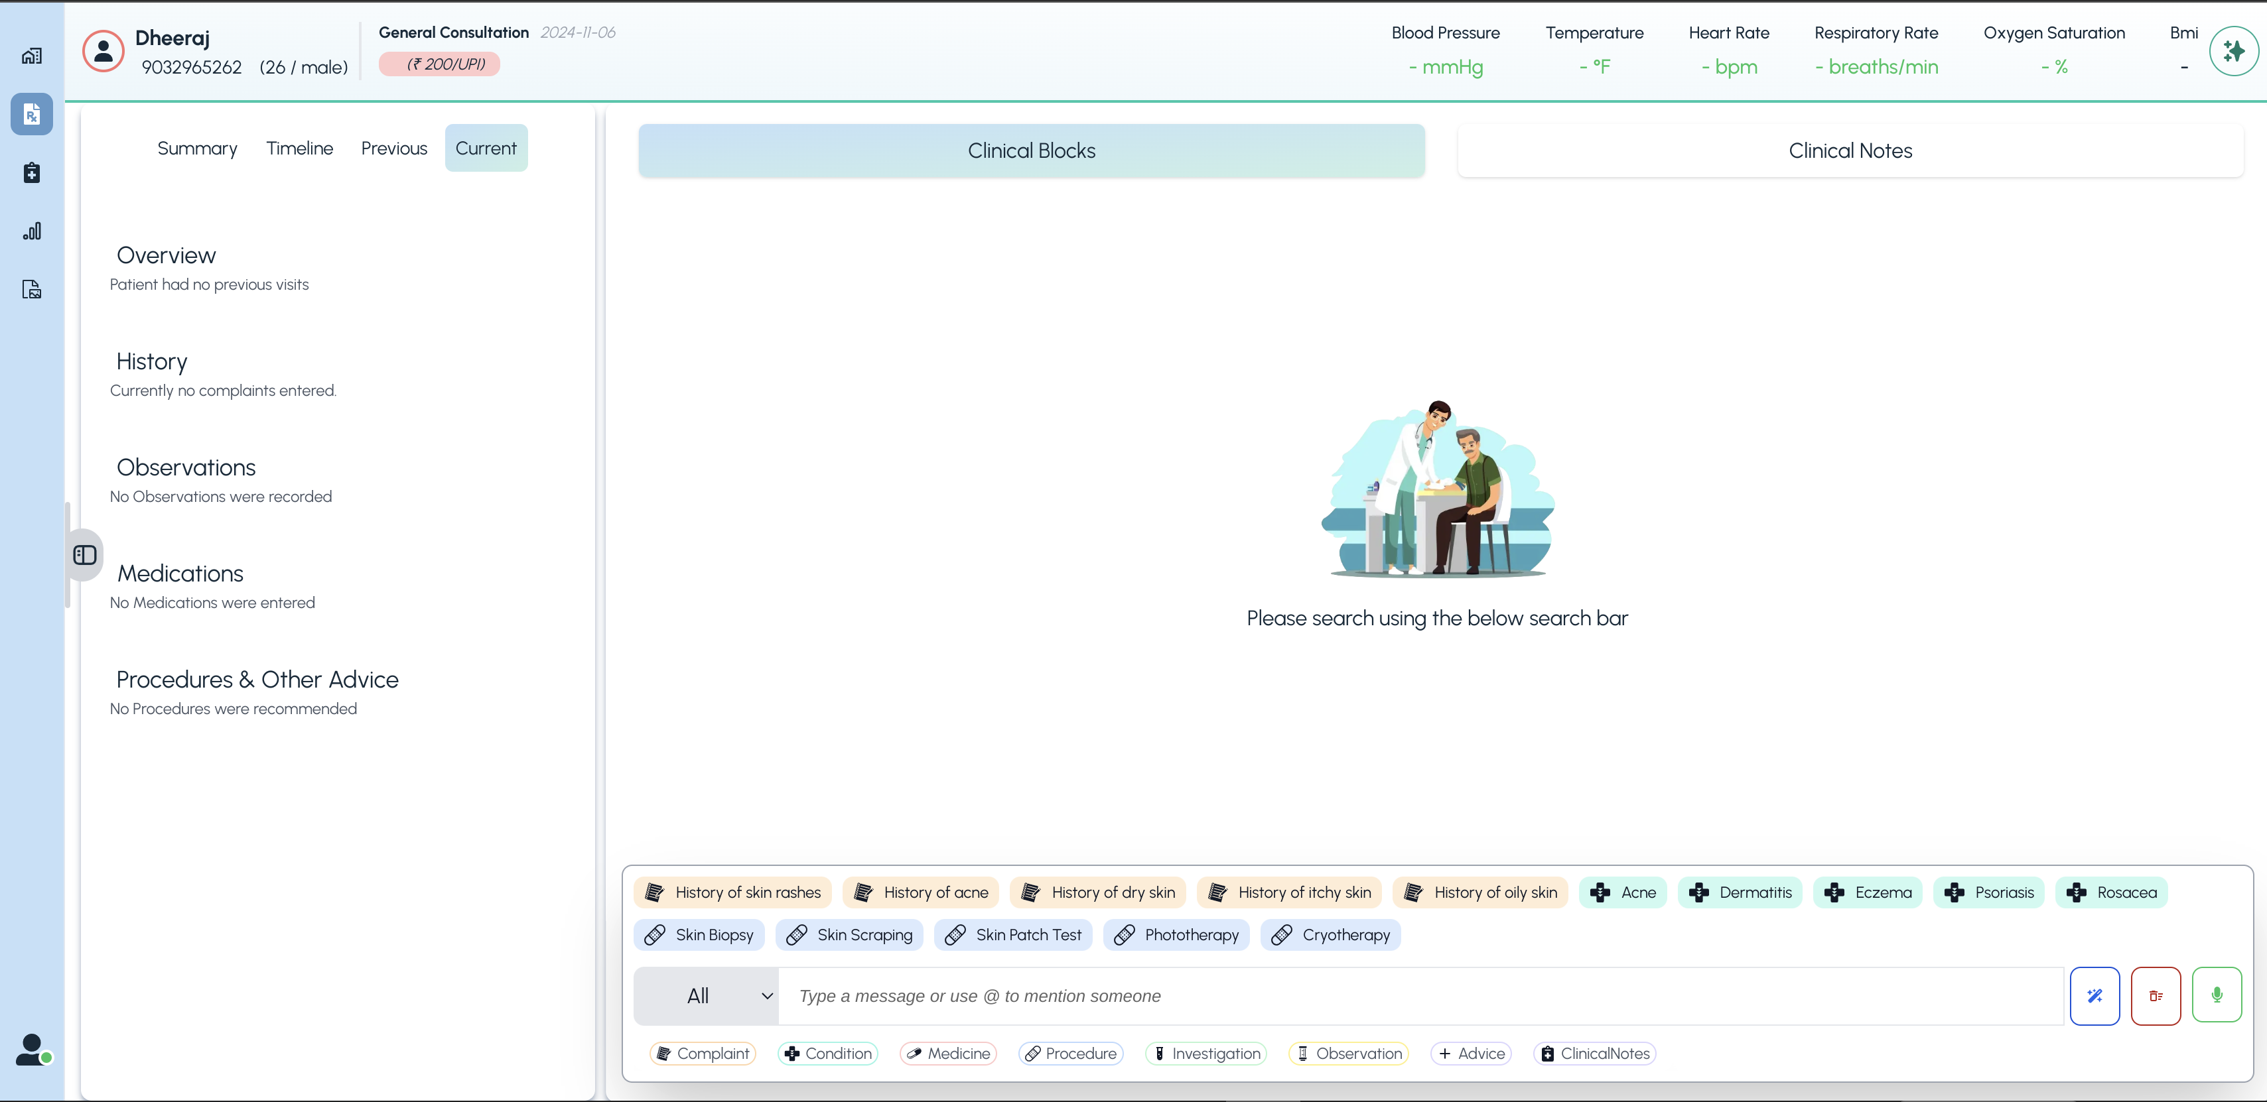This screenshot has height=1102, width=2267.
Task: Click the red clear list button
Action: 2156,996
